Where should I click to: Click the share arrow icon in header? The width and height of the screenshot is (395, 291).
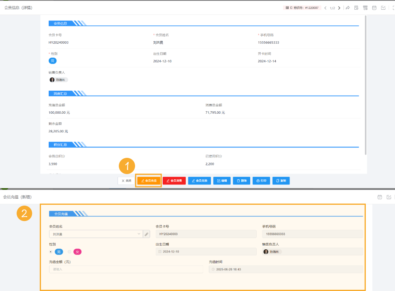pos(348,8)
